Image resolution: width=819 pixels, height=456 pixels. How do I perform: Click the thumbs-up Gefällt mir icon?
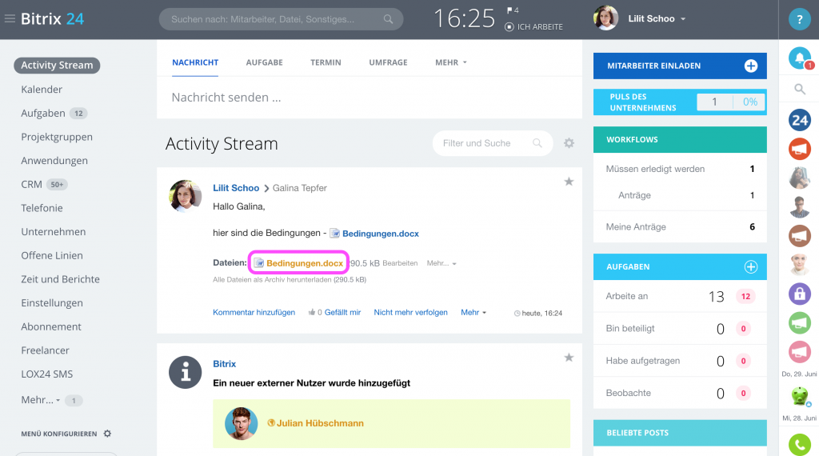point(312,312)
